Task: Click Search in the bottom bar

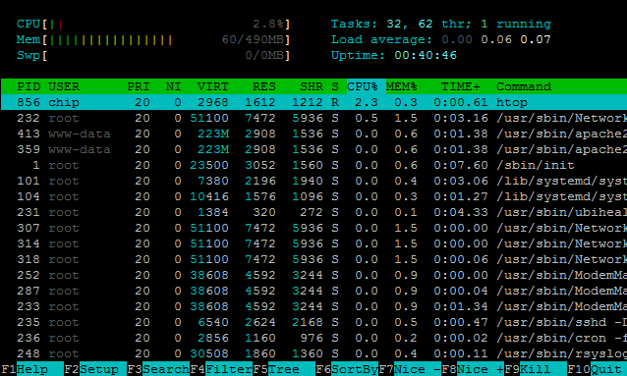Action: coord(165,369)
